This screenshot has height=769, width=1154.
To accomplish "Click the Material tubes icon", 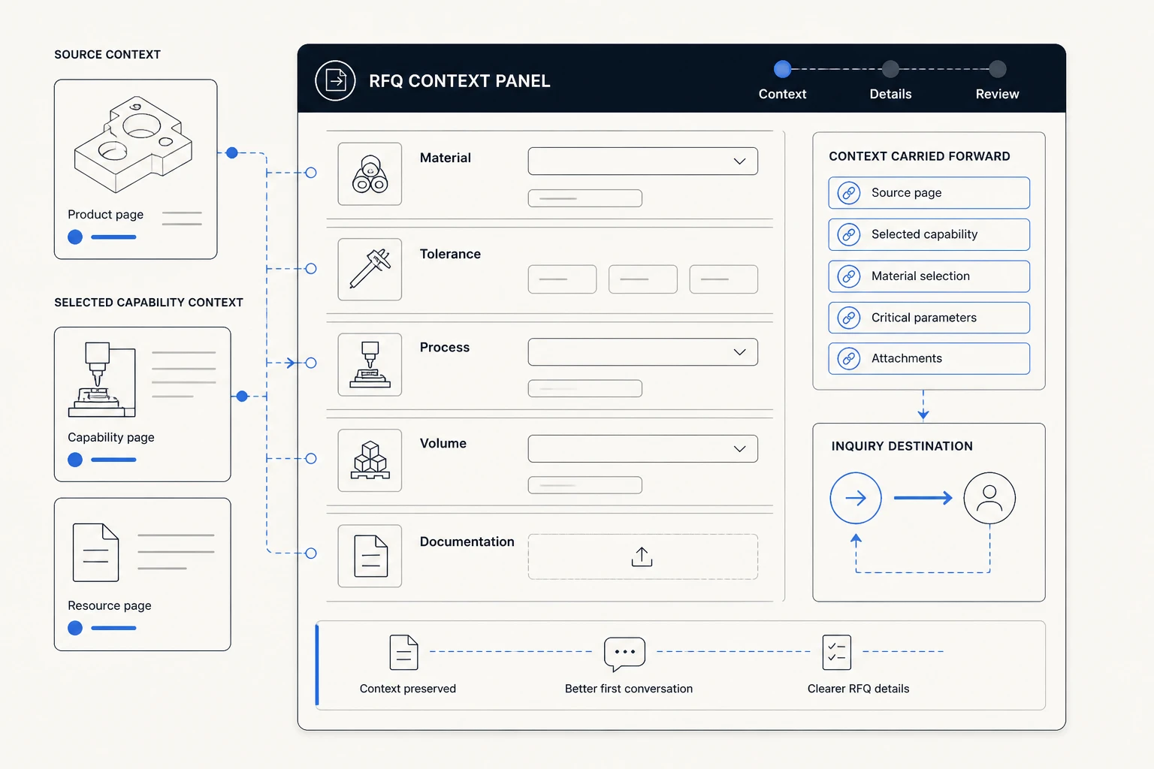I will 370,174.
